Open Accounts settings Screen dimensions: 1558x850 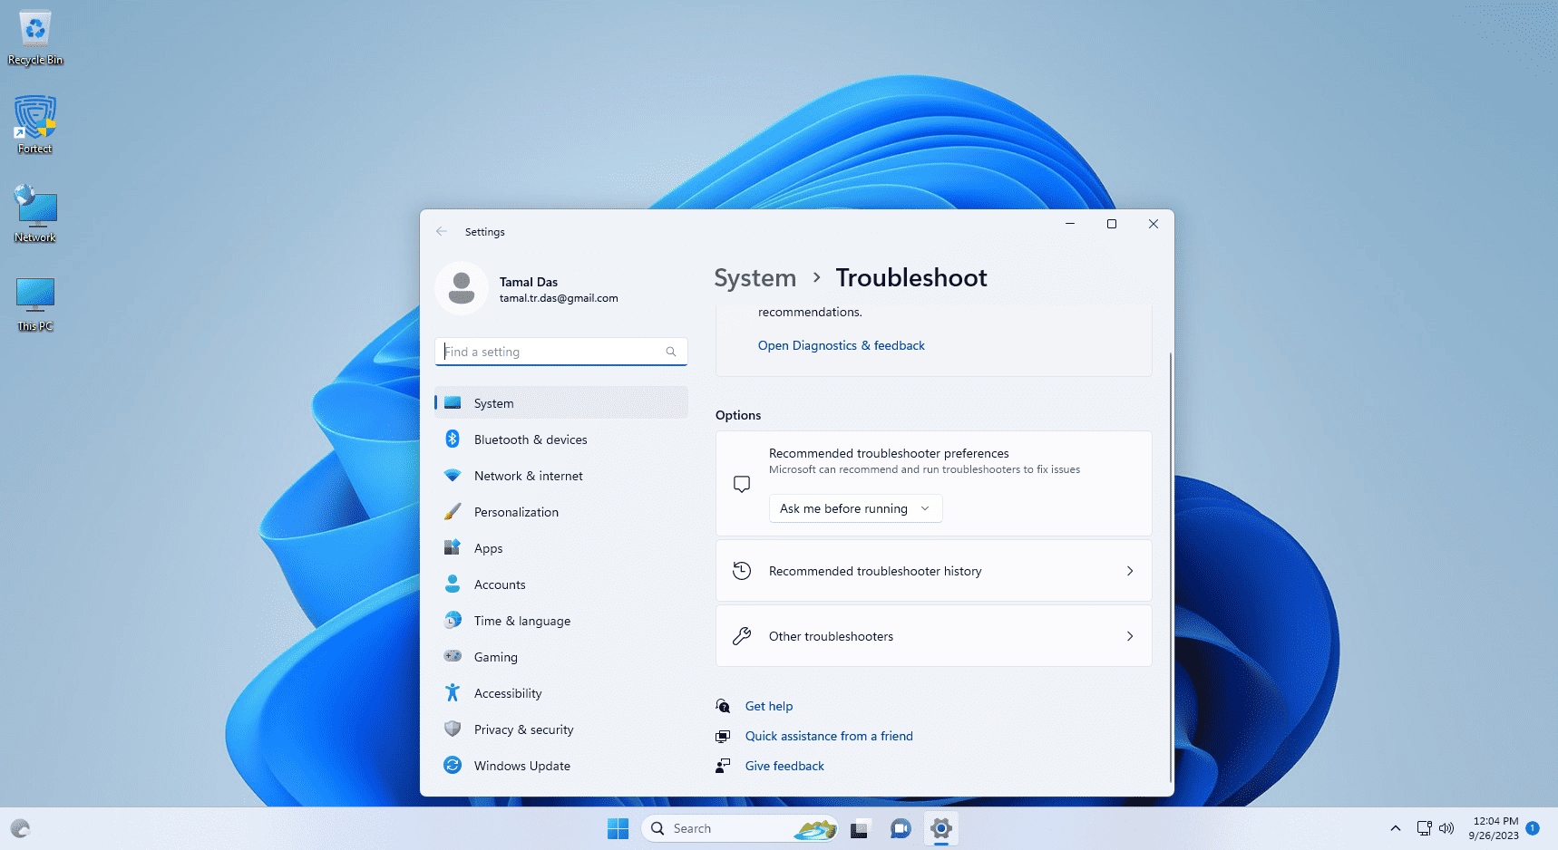tap(499, 584)
